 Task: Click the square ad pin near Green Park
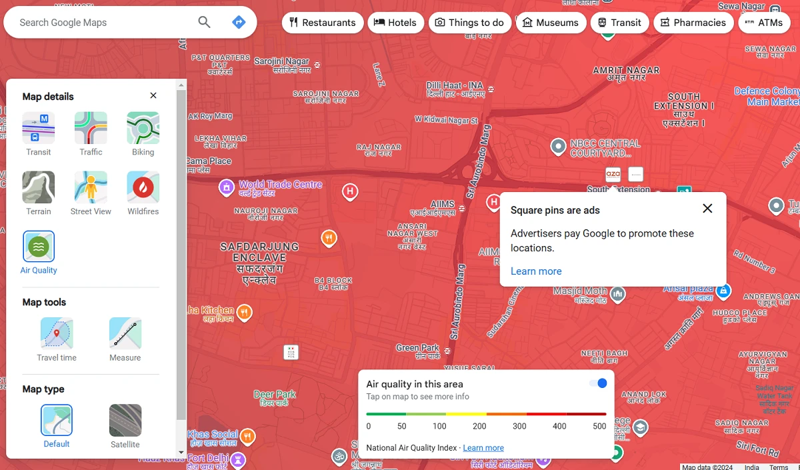pos(291,352)
